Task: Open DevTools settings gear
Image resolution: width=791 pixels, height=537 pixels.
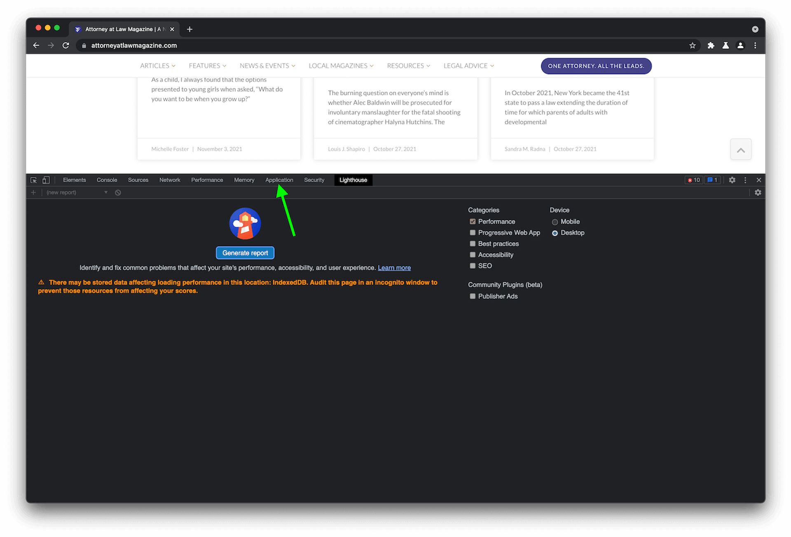Action: coord(732,180)
